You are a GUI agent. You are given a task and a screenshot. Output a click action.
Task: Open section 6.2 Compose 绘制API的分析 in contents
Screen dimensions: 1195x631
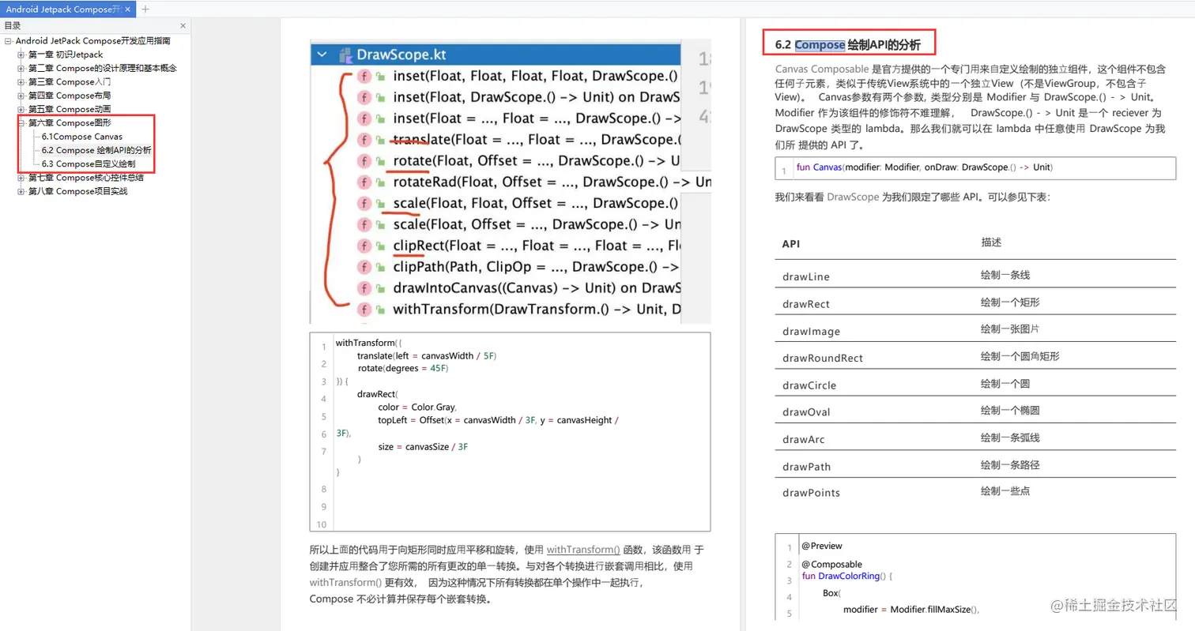(96, 150)
